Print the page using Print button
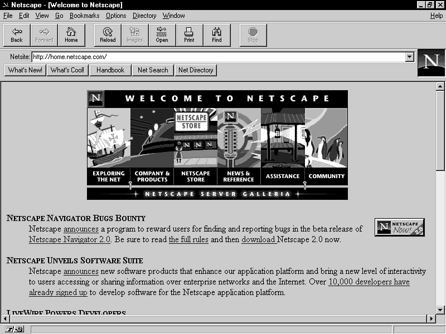This screenshot has width=446, height=334. [189, 35]
